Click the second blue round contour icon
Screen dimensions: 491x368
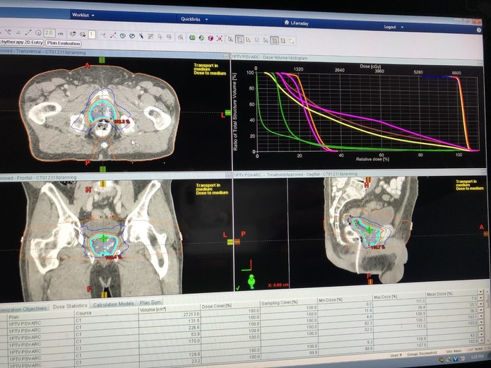tap(132, 36)
